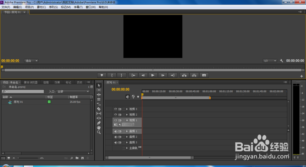Expand the 视频 2 track
The image size is (306, 167).
[127, 114]
